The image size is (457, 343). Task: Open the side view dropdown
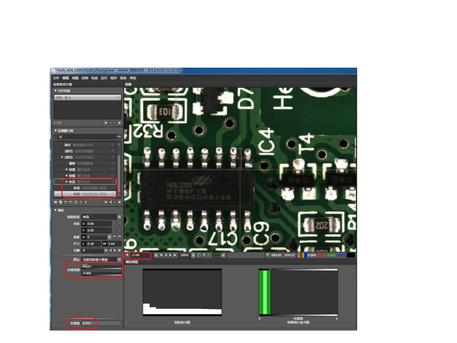pos(156,255)
